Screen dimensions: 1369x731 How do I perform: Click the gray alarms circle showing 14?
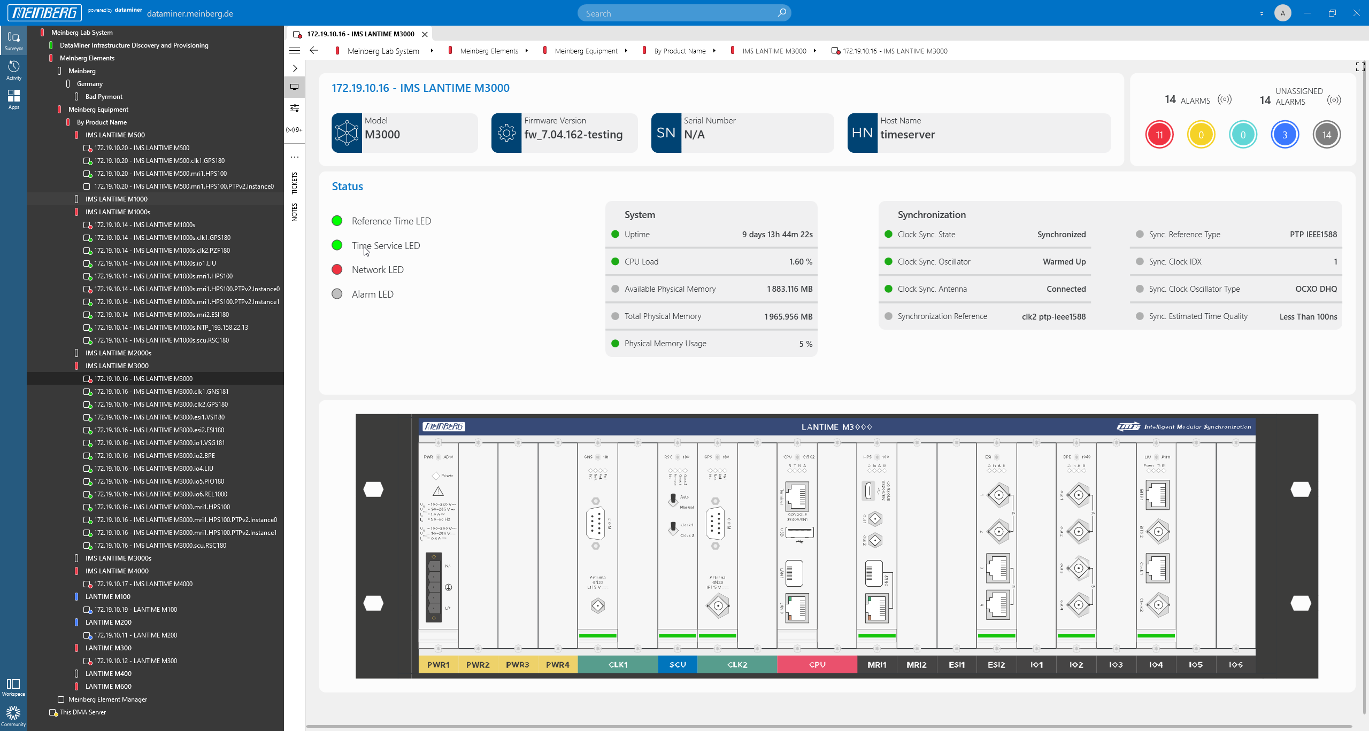[x=1326, y=135]
